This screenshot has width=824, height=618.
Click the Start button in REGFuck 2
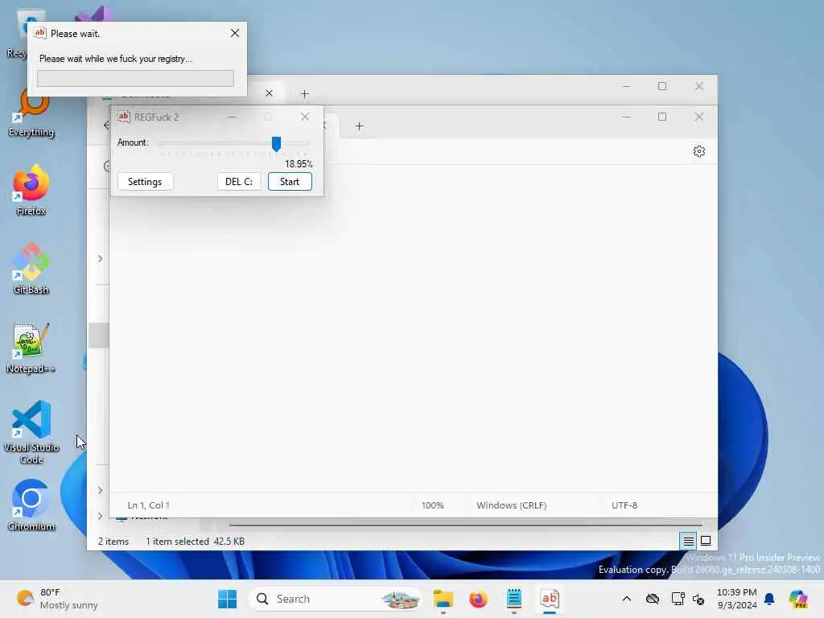290,182
